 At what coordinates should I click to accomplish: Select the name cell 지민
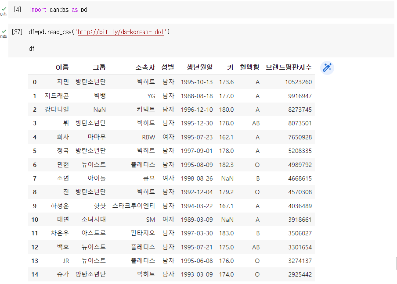click(x=63, y=82)
